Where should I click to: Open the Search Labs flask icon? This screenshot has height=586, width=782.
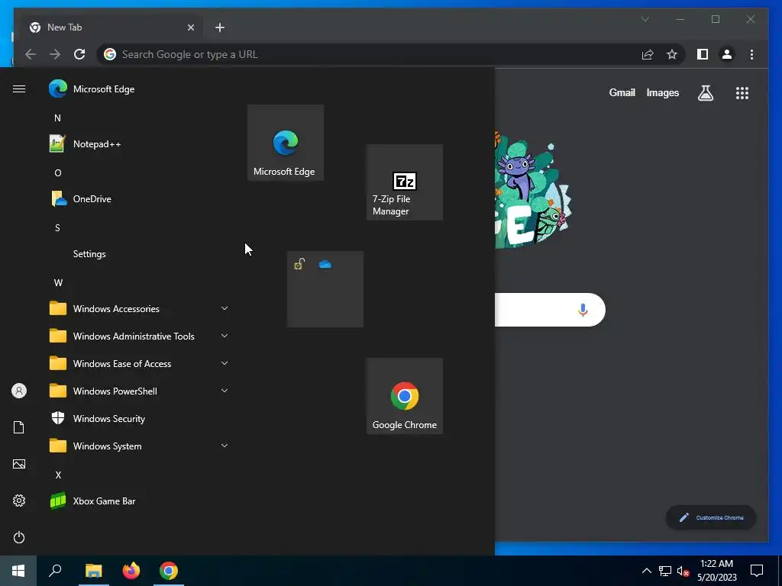(x=705, y=93)
